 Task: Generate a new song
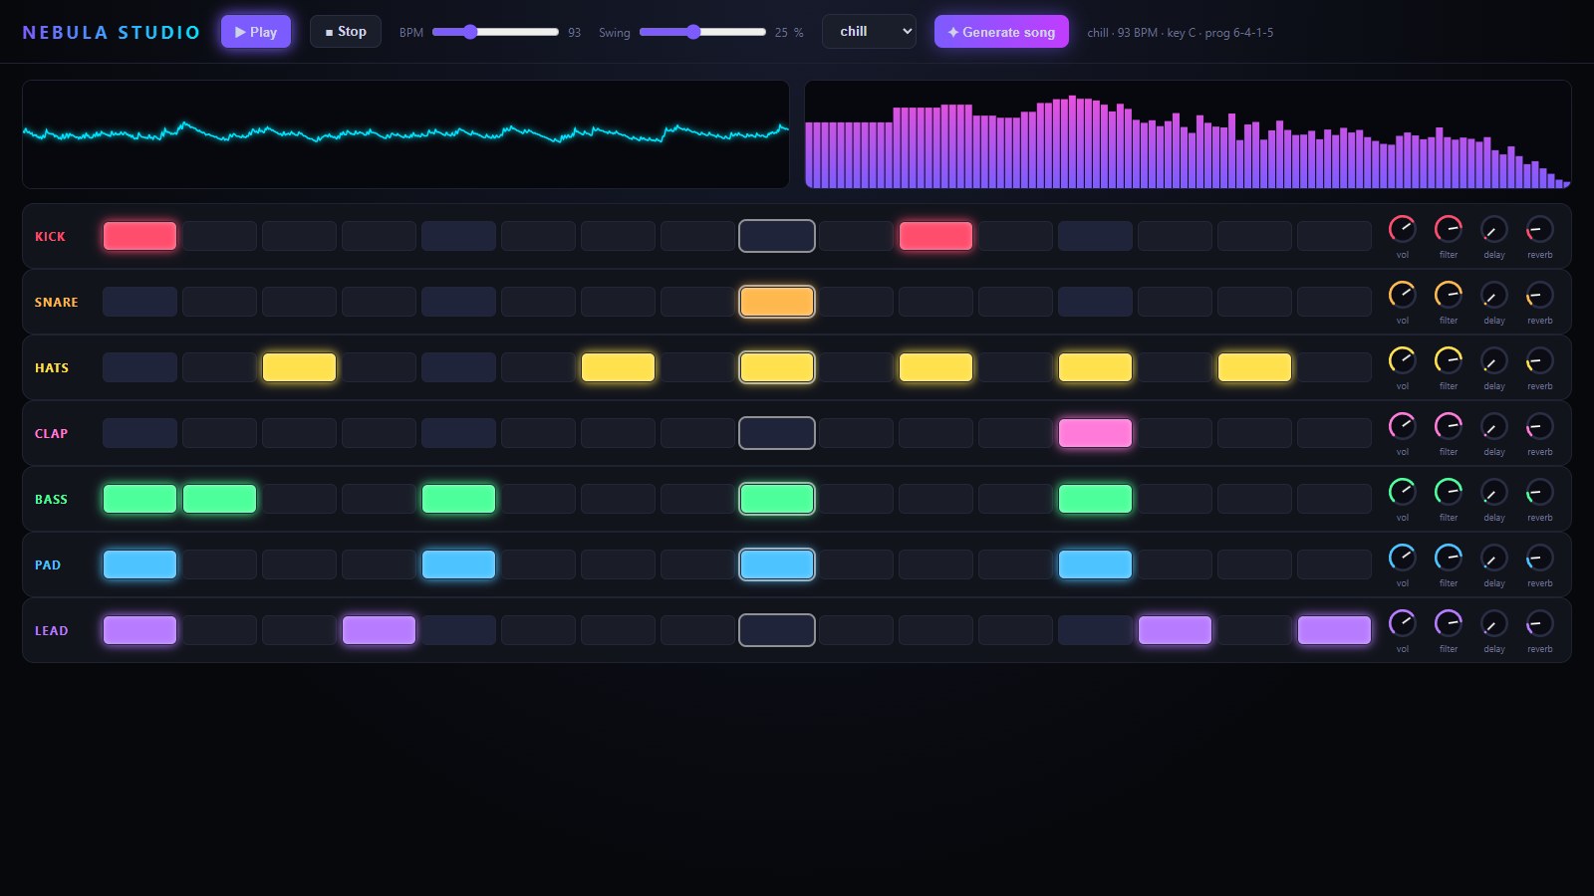tap(1001, 32)
